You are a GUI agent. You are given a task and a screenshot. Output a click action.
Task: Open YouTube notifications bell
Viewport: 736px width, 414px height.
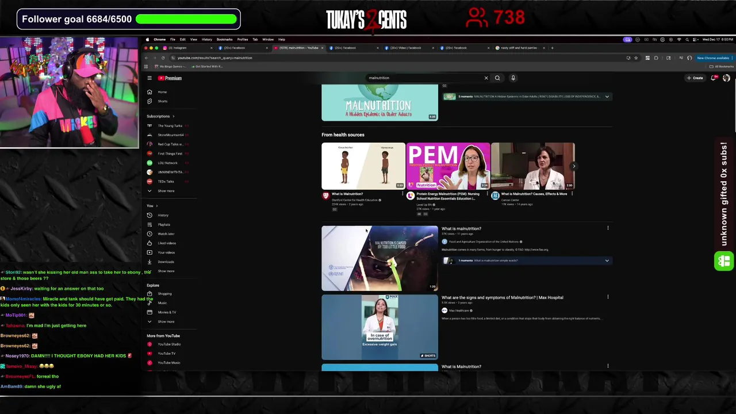pos(714,78)
